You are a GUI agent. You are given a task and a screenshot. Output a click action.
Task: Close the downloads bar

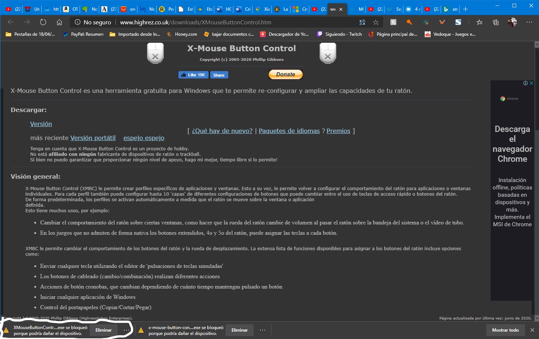[x=532, y=330]
